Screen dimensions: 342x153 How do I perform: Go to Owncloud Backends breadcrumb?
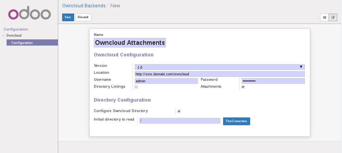(x=84, y=6)
